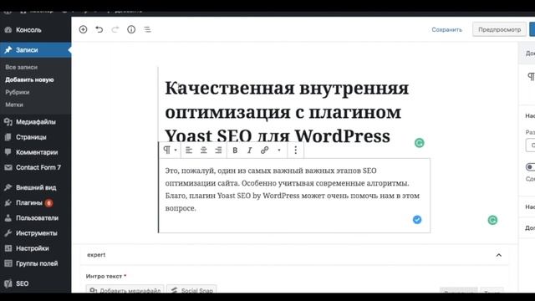Open block options three-dot menu
This screenshot has height=301, width=535.
tap(295, 150)
